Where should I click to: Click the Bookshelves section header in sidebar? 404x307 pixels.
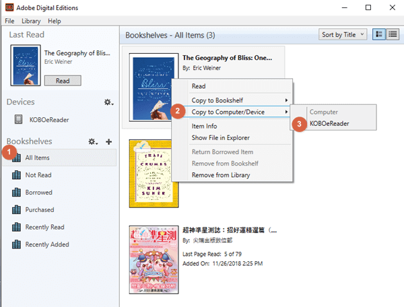(x=30, y=141)
